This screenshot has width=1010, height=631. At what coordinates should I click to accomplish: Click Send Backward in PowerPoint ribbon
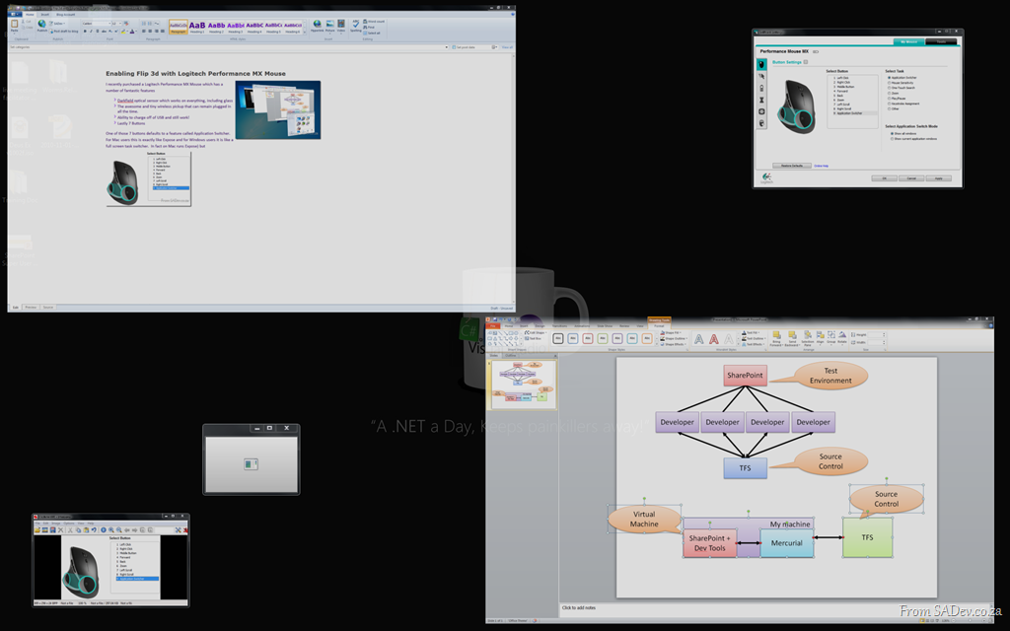[x=792, y=338]
